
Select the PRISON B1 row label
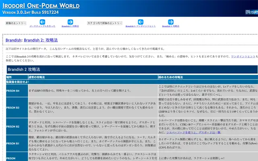click(17, 143)
